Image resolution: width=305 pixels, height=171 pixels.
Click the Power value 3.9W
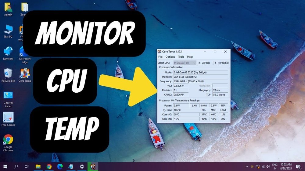point(181,105)
